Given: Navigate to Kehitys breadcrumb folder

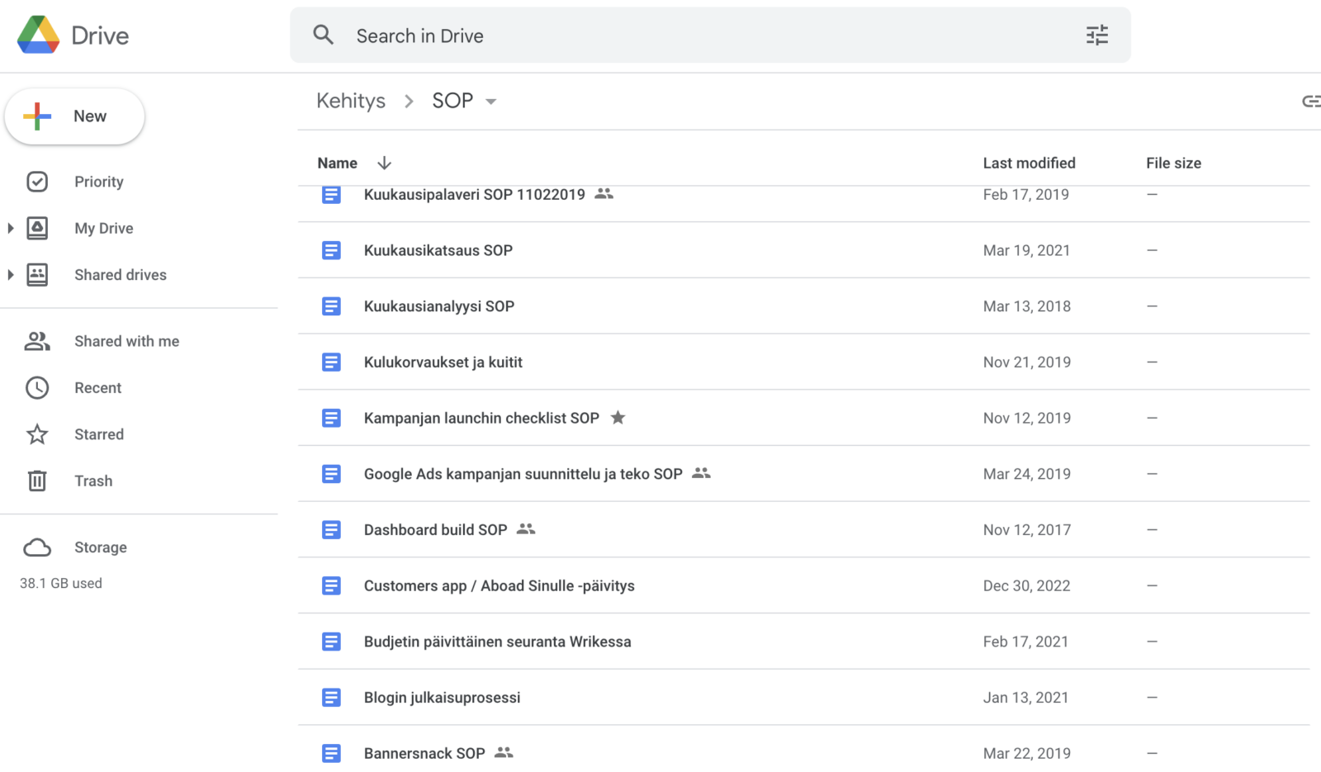Looking at the screenshot, I should [351, 101].
